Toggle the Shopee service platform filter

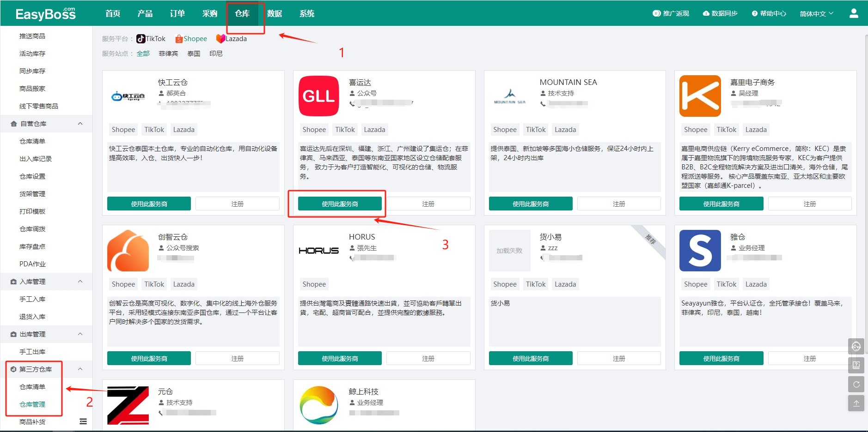(191, 39)
